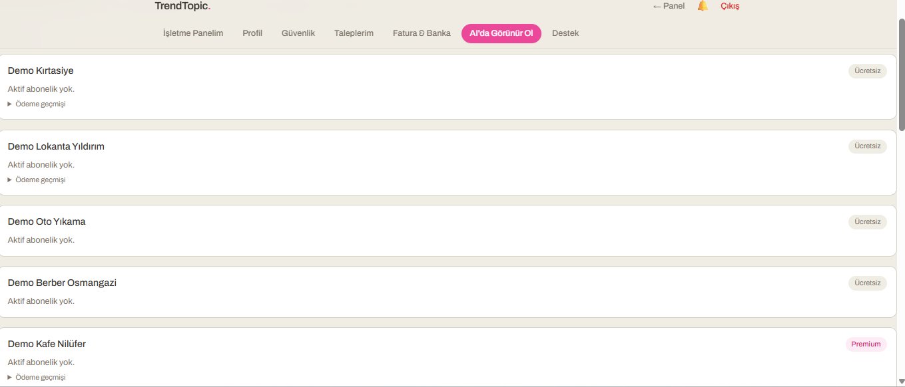This screenshot has height=387, width=905.
Task: Click 'Aktif abonelik yok.' under Demo Kafe Nilüfer
Action: pos(41,362)
